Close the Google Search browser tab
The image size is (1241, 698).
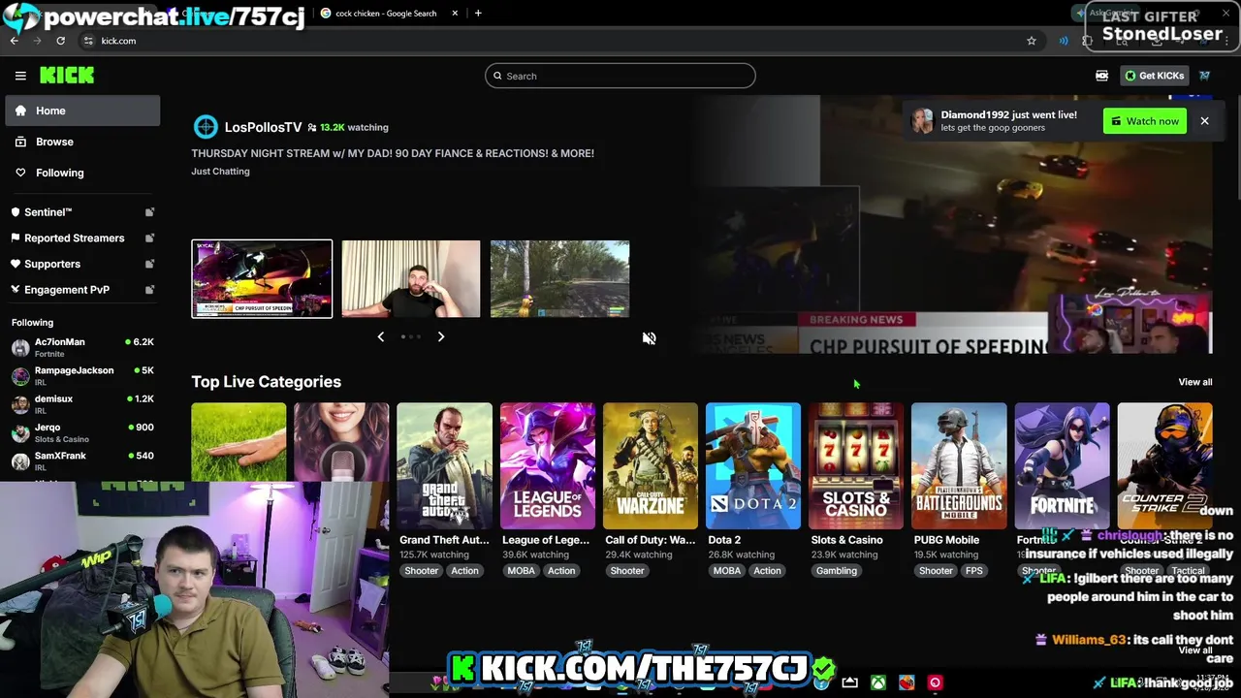click(x=455, y=14)
